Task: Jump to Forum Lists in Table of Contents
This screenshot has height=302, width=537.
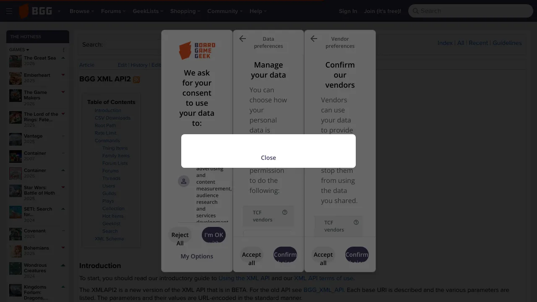Action: (115, 163)
